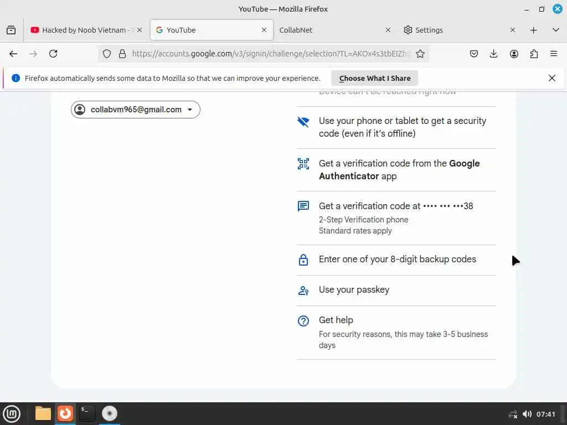Open the Extensions panel
This screenshot has width=567, height=425.
point(534,54)
